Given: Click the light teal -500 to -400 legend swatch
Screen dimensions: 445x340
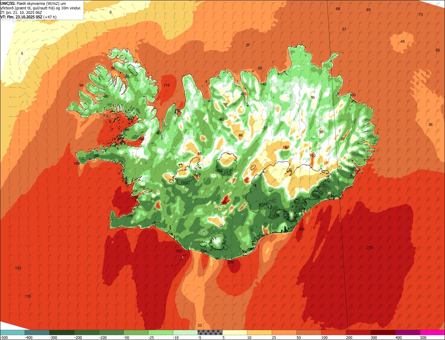Looking at the screenshot, I should pos(13,332).
